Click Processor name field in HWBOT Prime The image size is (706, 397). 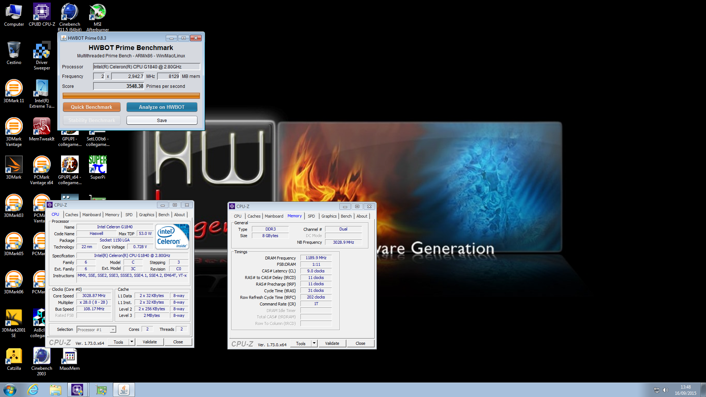146,67
